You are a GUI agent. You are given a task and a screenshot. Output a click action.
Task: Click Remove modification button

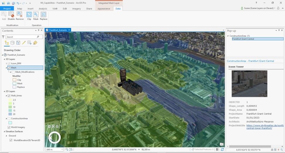(20, 16)
